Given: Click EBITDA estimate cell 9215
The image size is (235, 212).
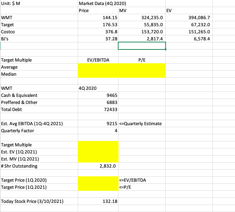Looking at the screenshot, I should click(x=98, y=123).
